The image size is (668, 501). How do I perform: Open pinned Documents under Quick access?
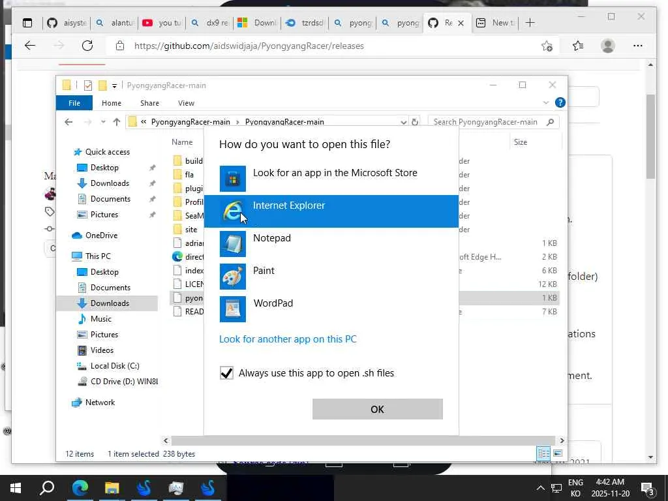coord(110,199)
